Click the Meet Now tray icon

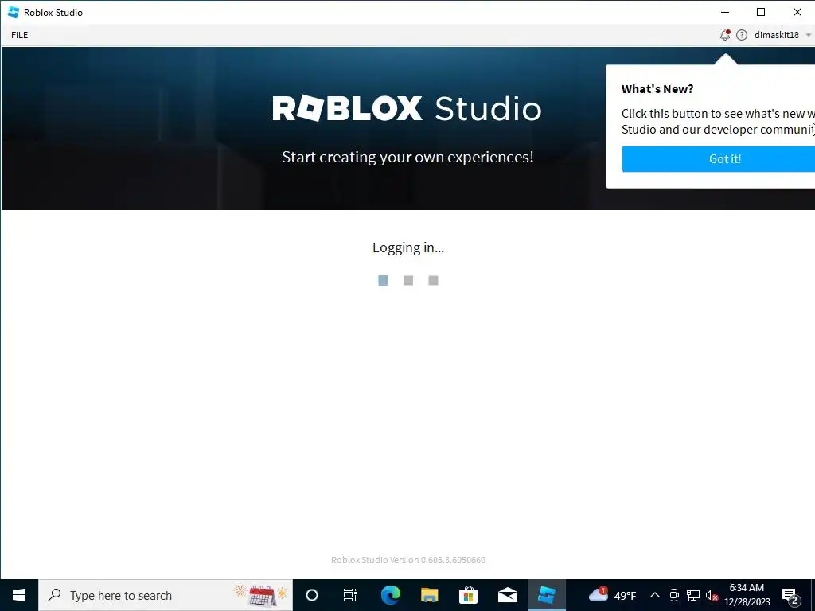(x=674, y=595)
